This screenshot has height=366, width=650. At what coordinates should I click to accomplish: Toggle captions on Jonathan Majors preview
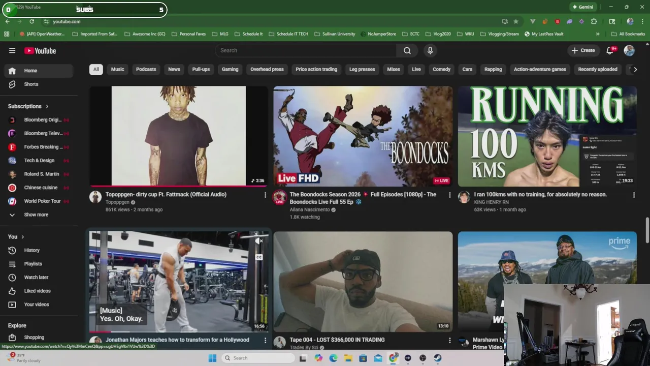click(259, 257)
